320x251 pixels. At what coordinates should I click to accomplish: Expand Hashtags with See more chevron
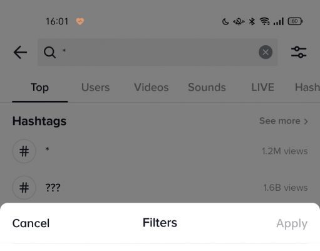pos(284,121)
